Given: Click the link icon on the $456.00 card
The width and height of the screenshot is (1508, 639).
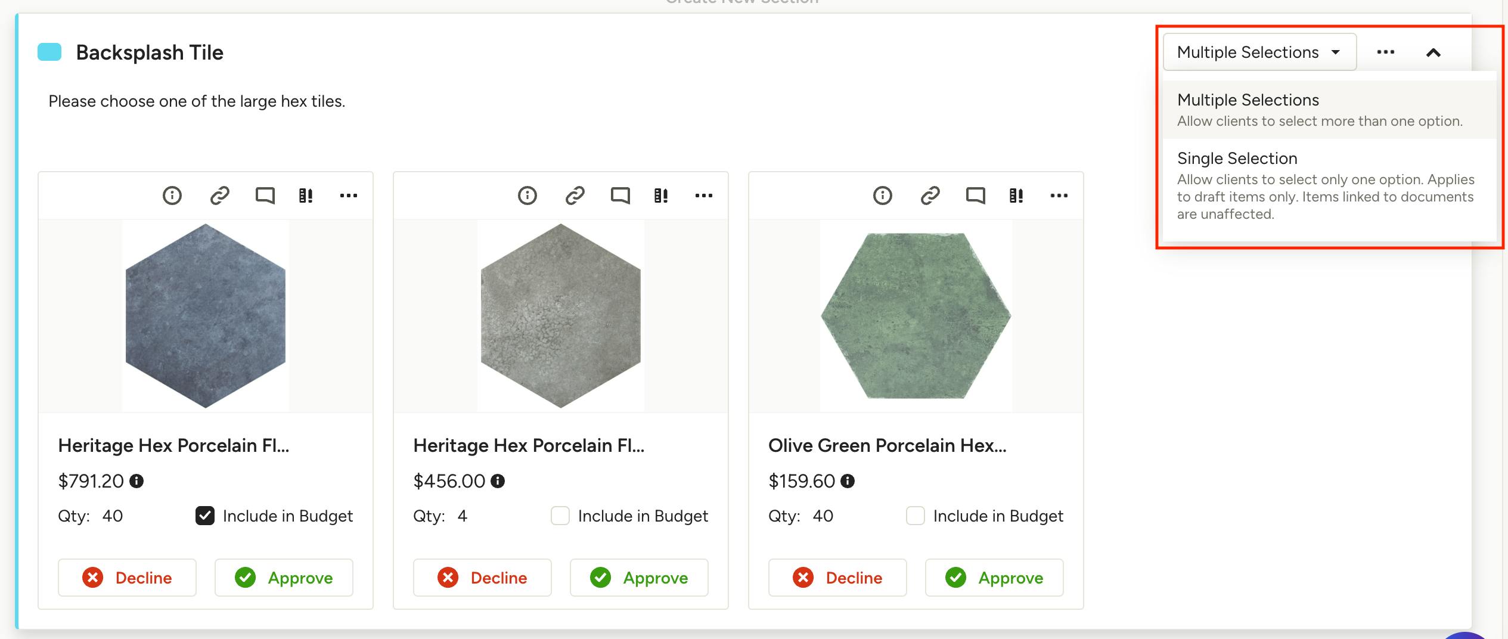Looking at the screenshot, I should click(575, 196).
